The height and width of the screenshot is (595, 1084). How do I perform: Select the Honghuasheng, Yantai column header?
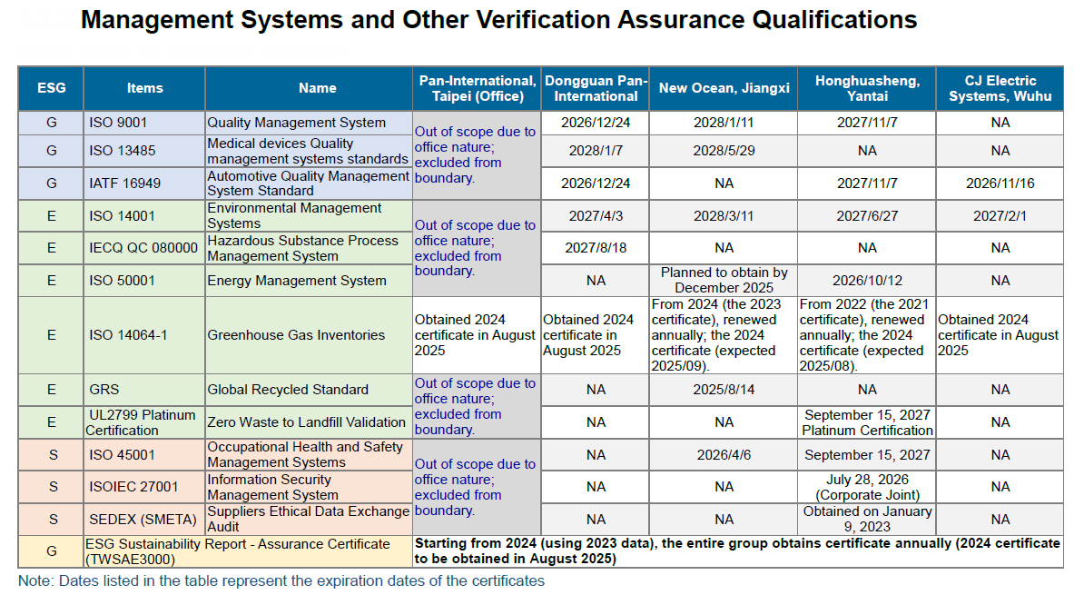click(x=866, y=88)
